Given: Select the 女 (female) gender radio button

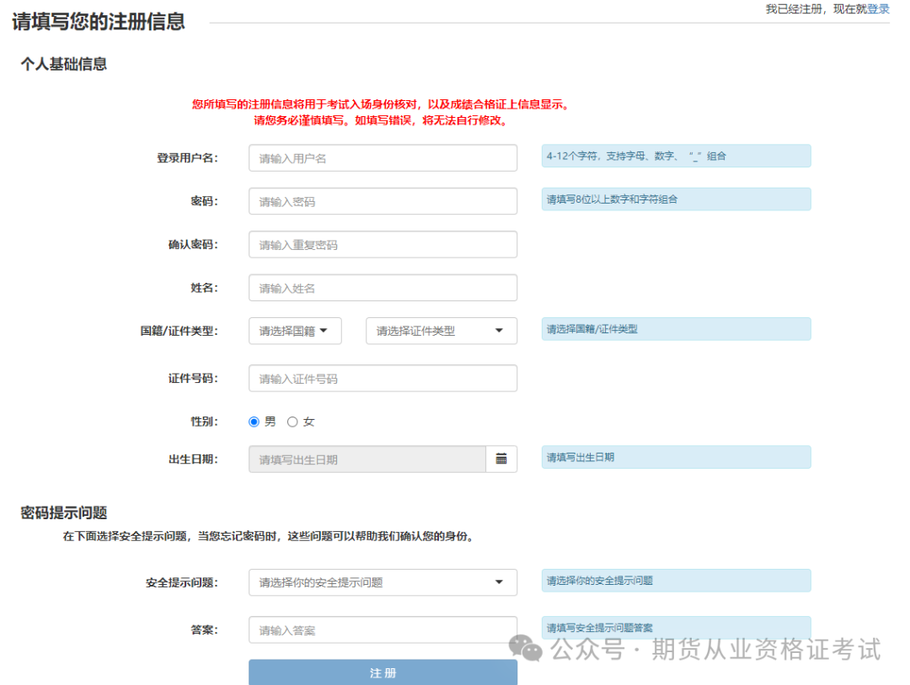Looking at the screenshot, I should pyautogui.click(x=293, y=422).
